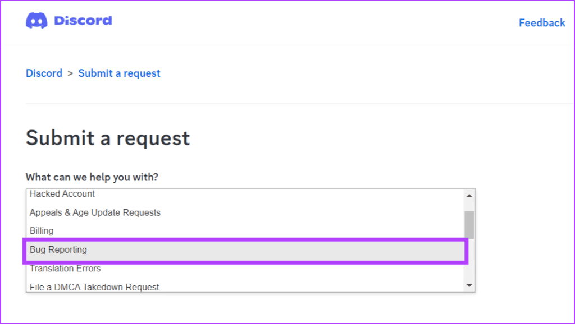Click the scrollbar track below the thumb
Image resolution: width=575 pixels, height=324 pixels.
point(469,263)
